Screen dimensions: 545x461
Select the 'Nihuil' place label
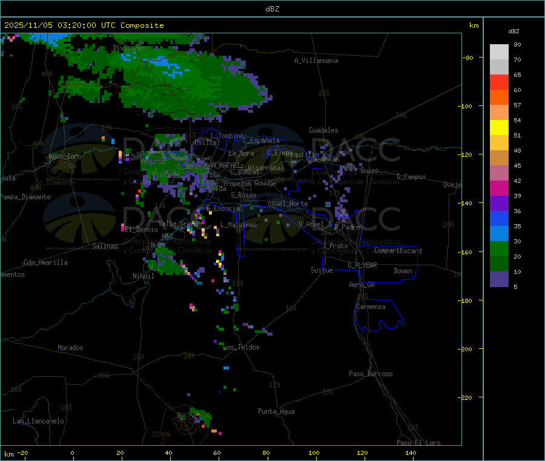(144, 276)
